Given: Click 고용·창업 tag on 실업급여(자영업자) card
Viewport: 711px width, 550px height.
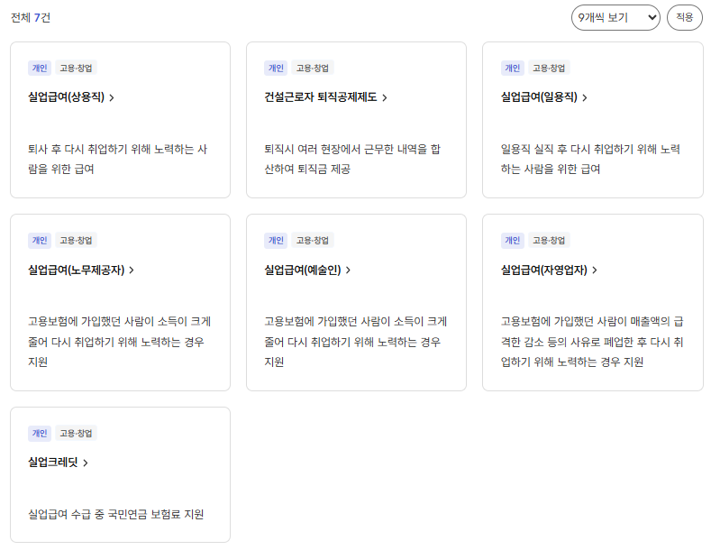Looking at the screenshot, I should 548,240.
